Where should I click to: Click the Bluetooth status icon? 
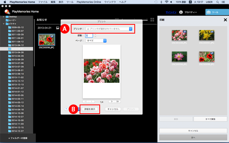click(161, 2)
